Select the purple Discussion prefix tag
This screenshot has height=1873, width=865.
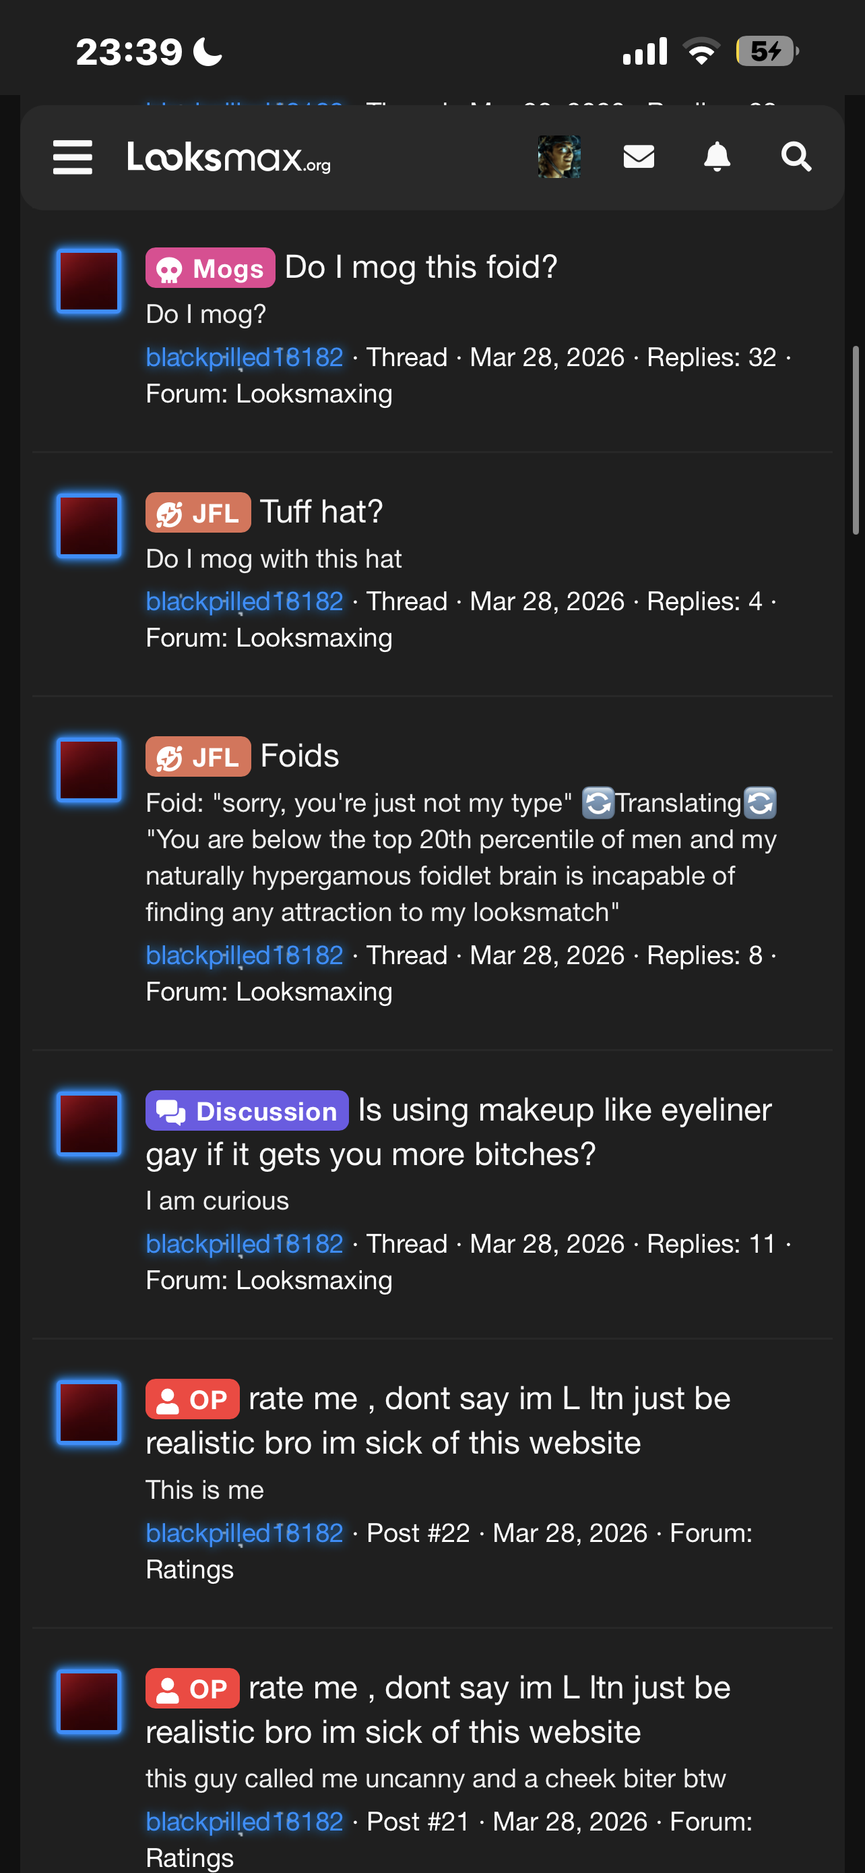tap(247, 1110)
